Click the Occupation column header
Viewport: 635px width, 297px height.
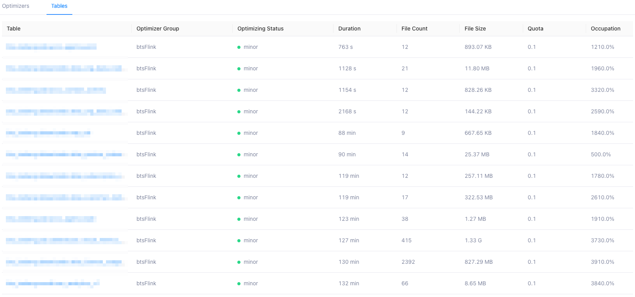click(x=606, y=29)
